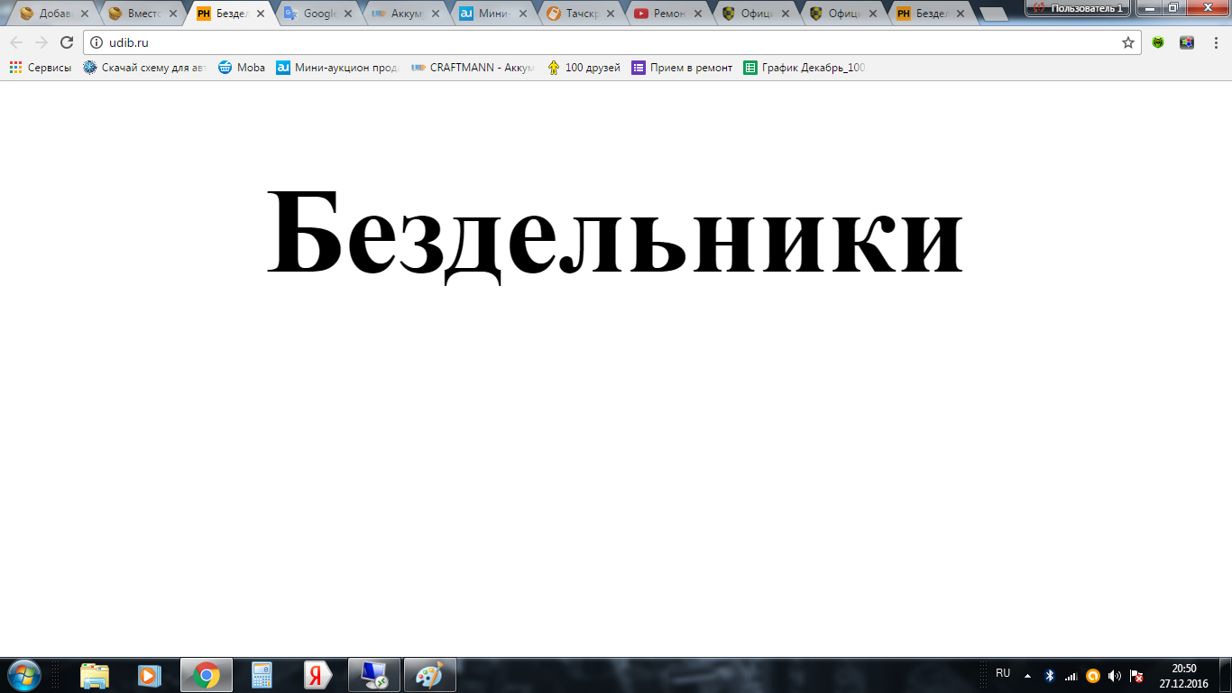
Task: Reload the udib.ru page
Action: coord(66,42)
